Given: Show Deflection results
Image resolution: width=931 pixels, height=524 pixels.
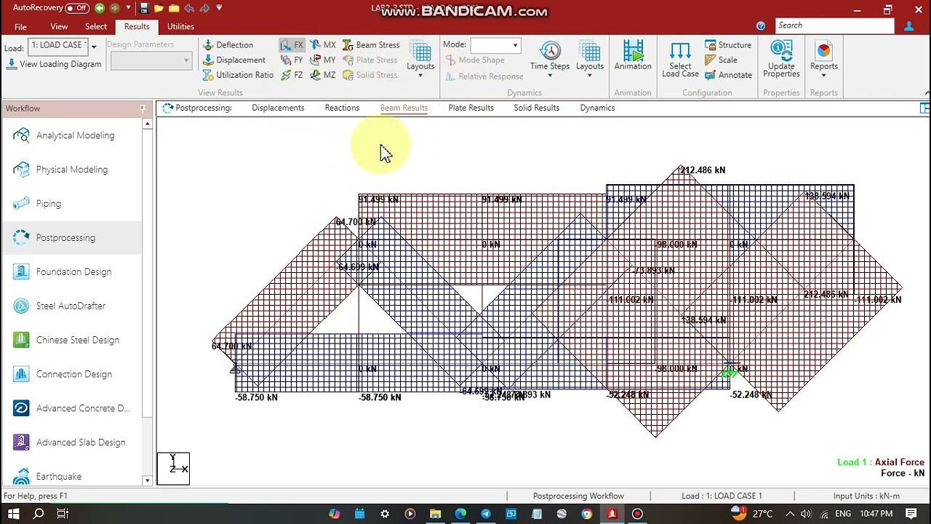Looking at the screenshot, I should 228,45.
